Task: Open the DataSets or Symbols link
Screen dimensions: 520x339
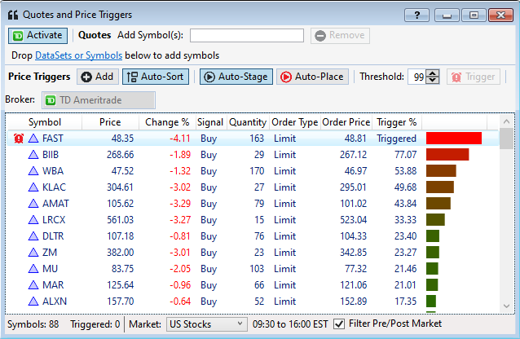Action: (78, 55)
